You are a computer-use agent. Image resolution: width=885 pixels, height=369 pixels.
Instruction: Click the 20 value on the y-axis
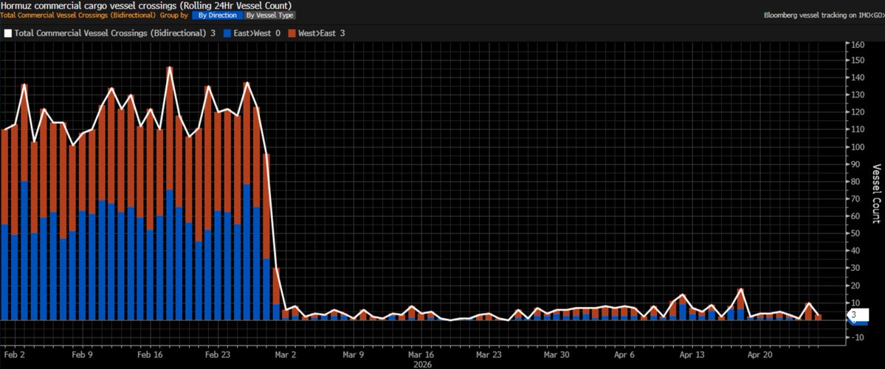(857, 286)
